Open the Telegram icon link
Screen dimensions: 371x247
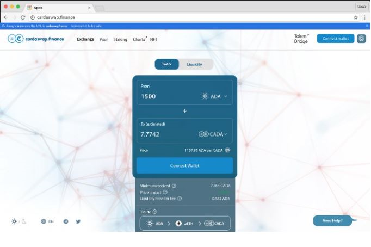66,221
